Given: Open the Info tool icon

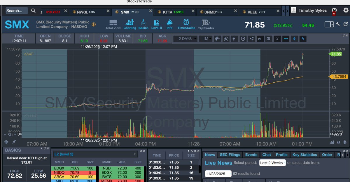Looking at the screenshot, I should pyautogui.click(x=169, y=24).
